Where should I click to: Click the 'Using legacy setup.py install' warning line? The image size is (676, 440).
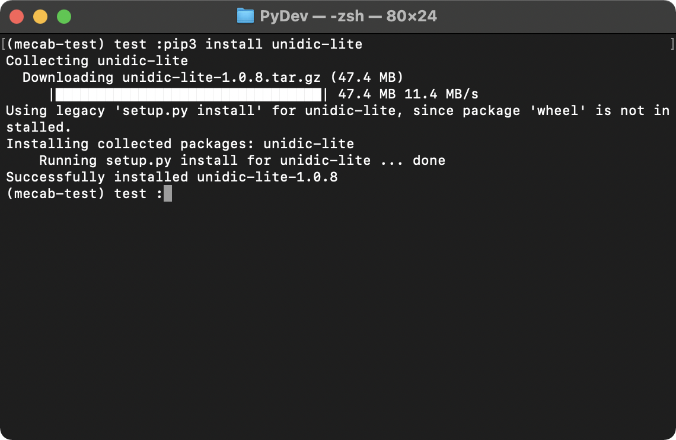(337, 119)
